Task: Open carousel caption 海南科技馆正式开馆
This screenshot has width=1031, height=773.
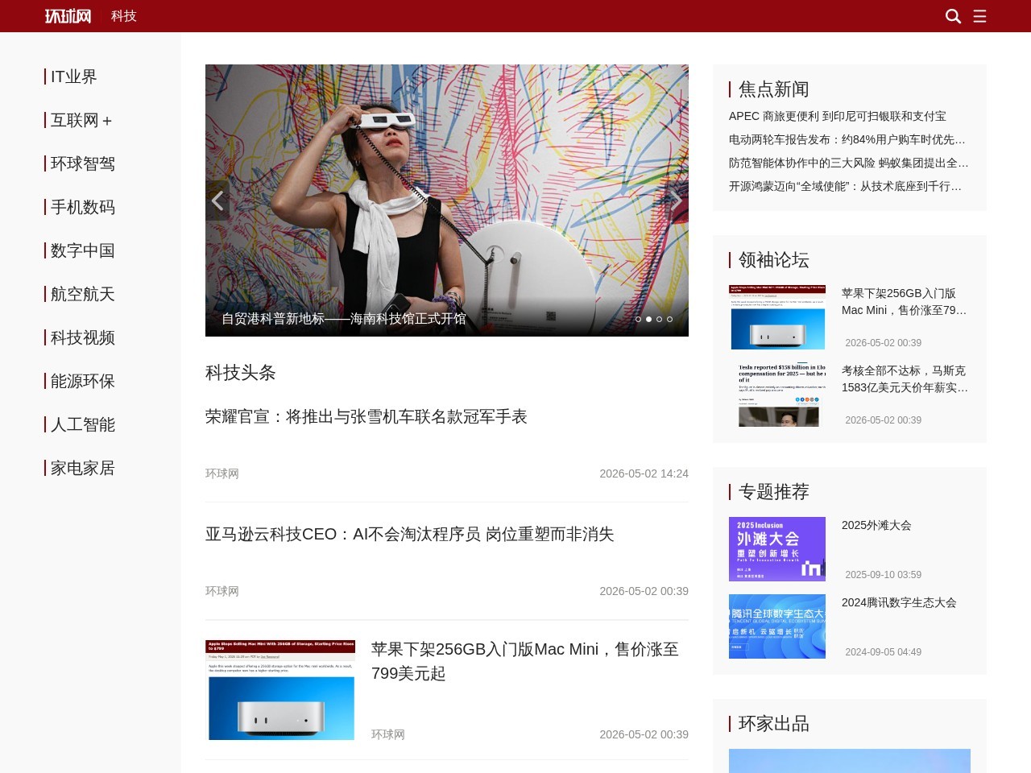Action: tap(344, 319)
